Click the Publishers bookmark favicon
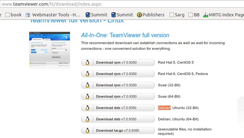The height and width of the screenshot is (138, 244). (139, 15)
